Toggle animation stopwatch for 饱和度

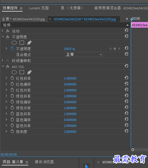coord(12,131)
